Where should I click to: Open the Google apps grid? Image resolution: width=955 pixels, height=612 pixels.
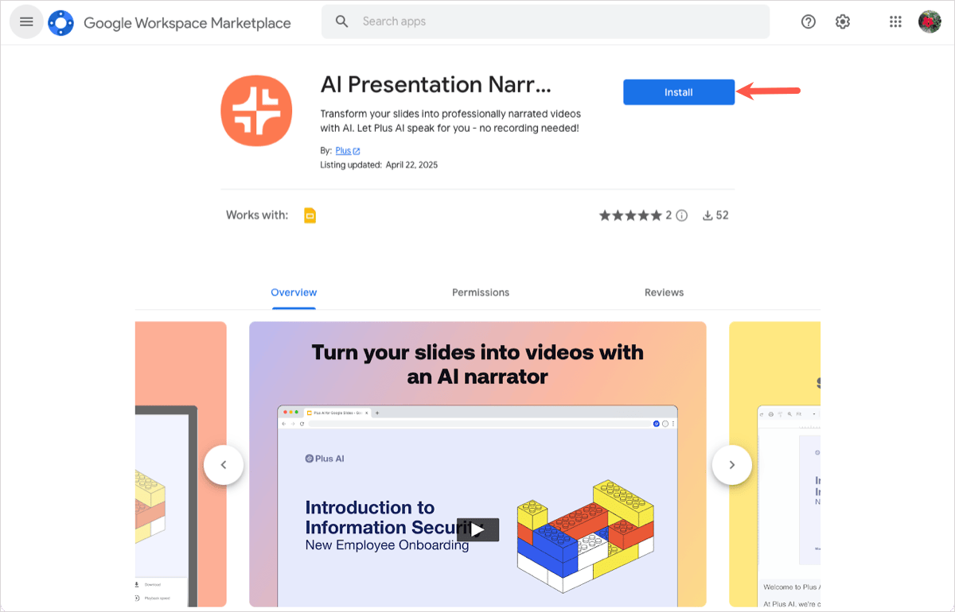(895, 22)
